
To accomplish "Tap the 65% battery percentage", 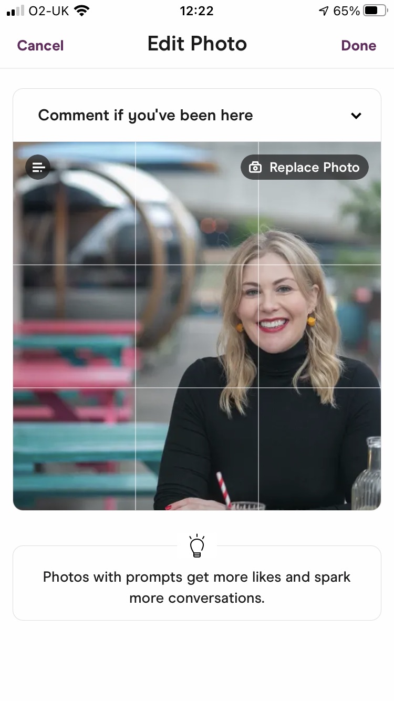I will tap(347, 11).
